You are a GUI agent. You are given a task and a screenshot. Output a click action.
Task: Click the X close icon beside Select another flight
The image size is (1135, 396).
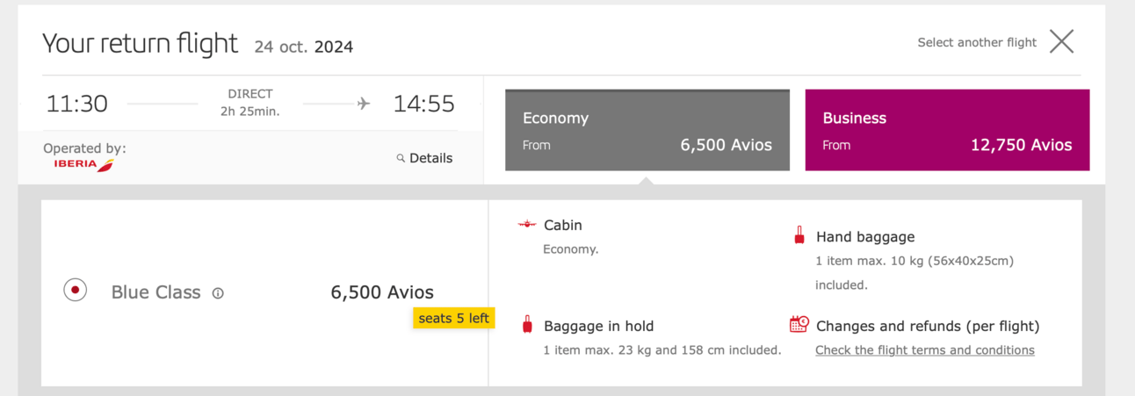(x=1061, y=41)
